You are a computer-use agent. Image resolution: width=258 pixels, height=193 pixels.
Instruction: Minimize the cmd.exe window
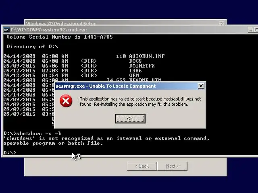tap(251, 30)
